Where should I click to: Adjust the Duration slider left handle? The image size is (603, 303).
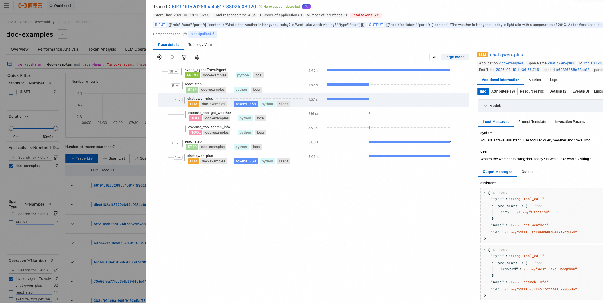pos(11,128)
